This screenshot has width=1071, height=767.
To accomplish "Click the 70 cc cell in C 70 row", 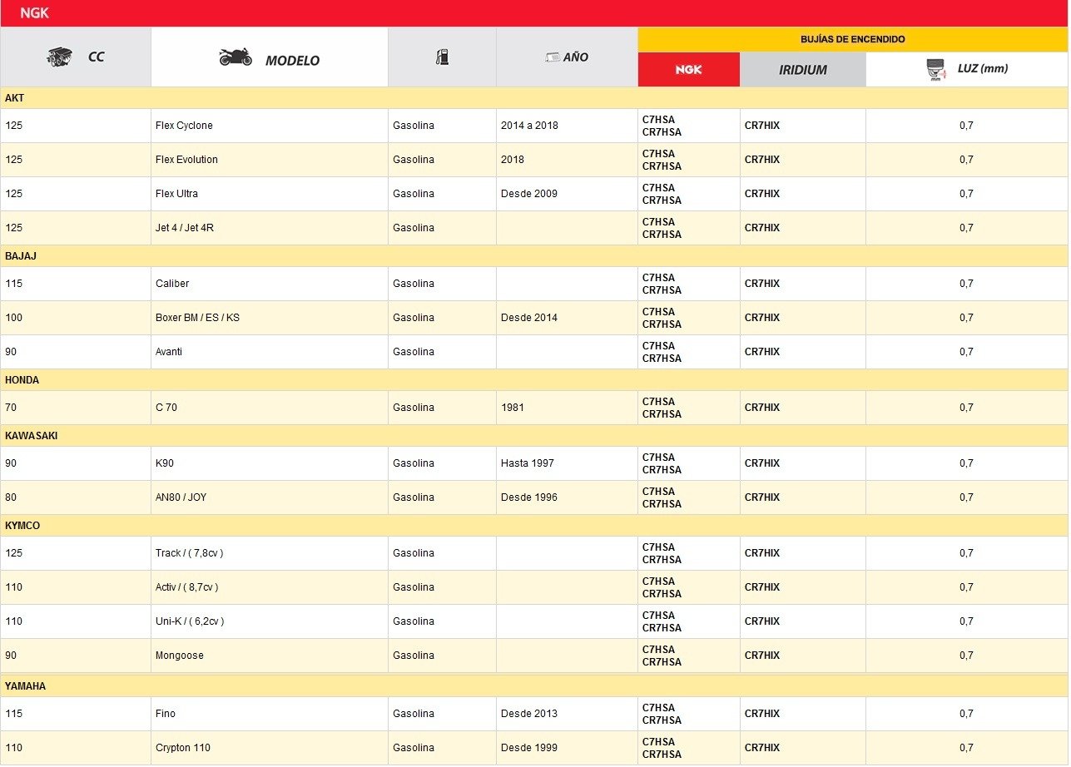I will (76, 408).
